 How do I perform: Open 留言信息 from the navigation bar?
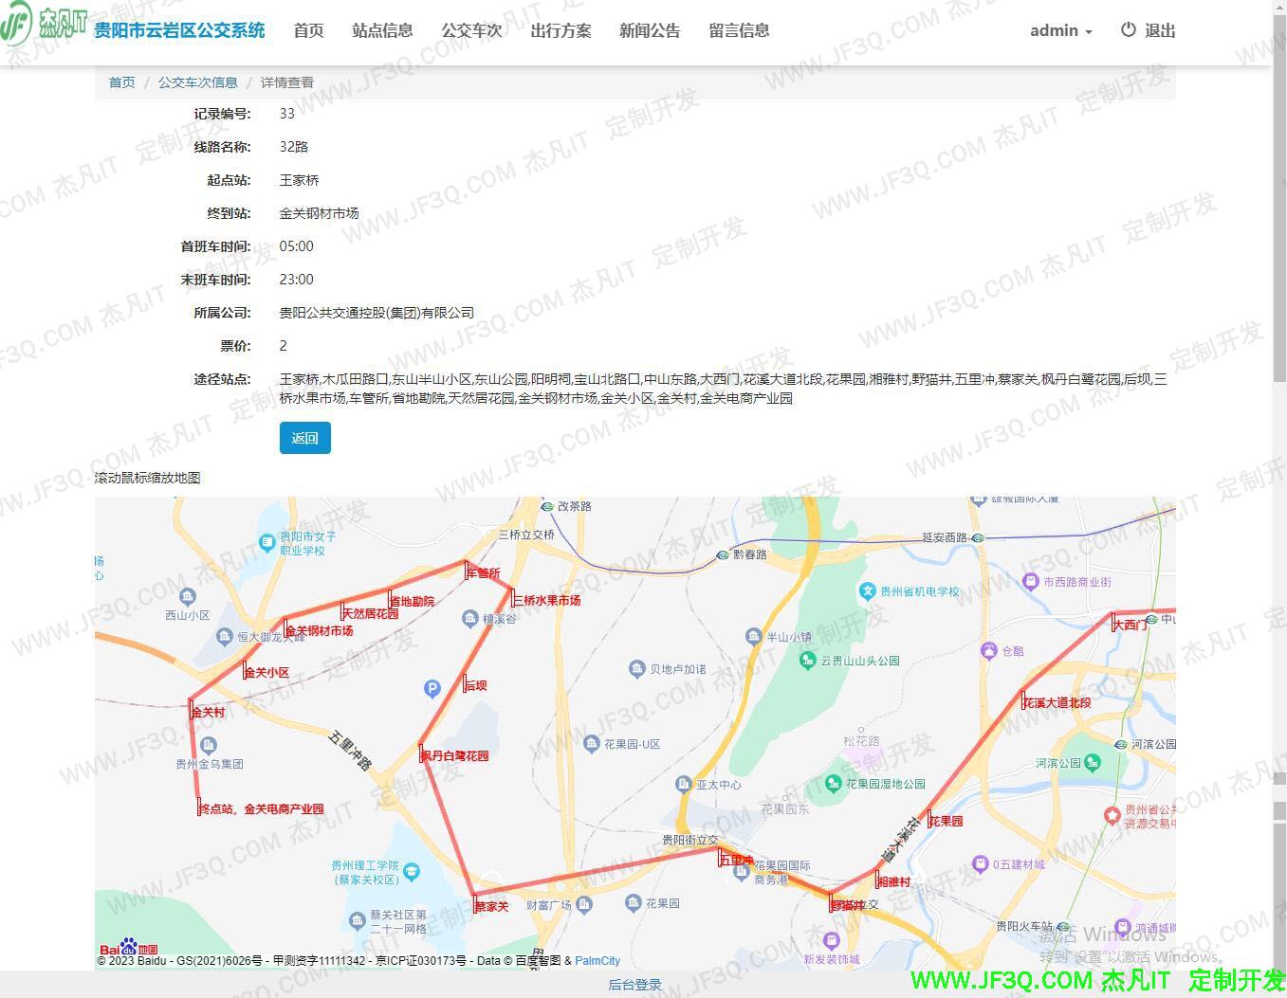(x=739, y=29)
